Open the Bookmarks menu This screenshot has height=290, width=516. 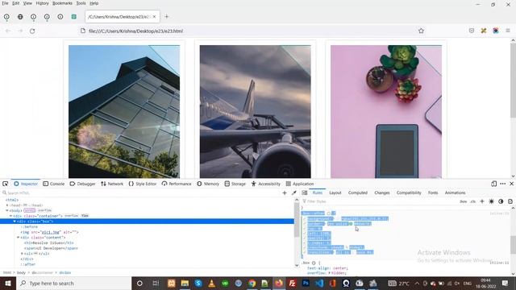click(62, 3)
